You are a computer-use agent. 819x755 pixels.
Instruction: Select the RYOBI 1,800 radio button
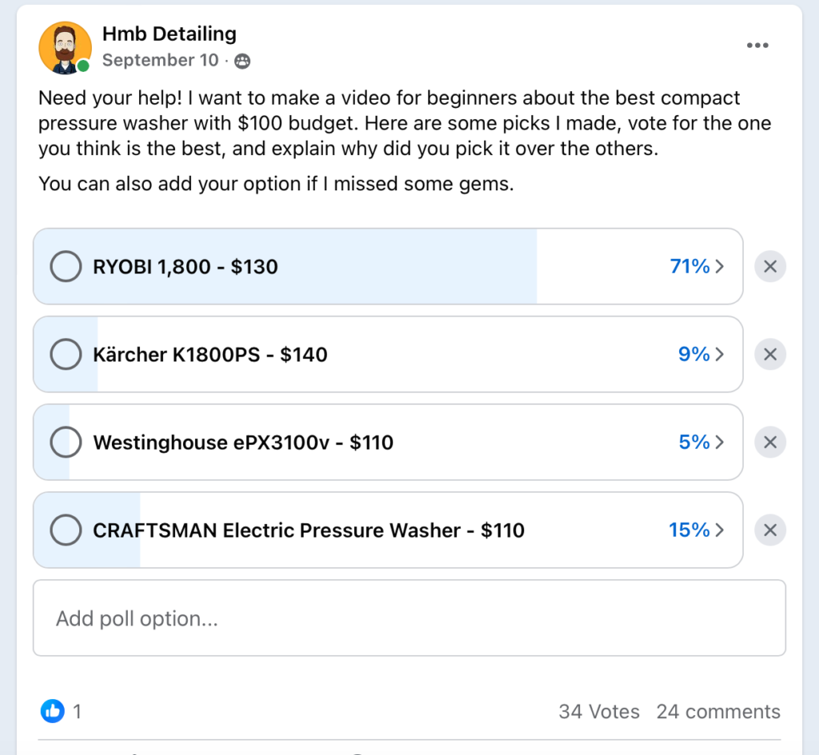tap(66, 266)
